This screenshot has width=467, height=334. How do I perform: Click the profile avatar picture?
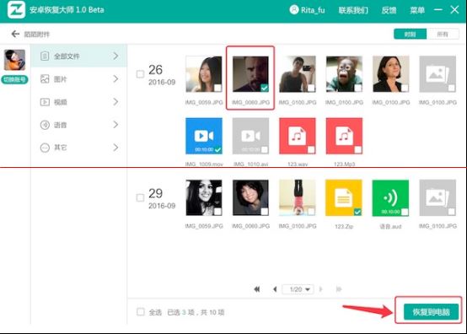tap(14, 60)
